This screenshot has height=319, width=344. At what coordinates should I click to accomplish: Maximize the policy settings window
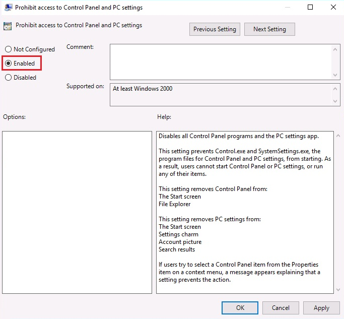(x=310, y=8)
